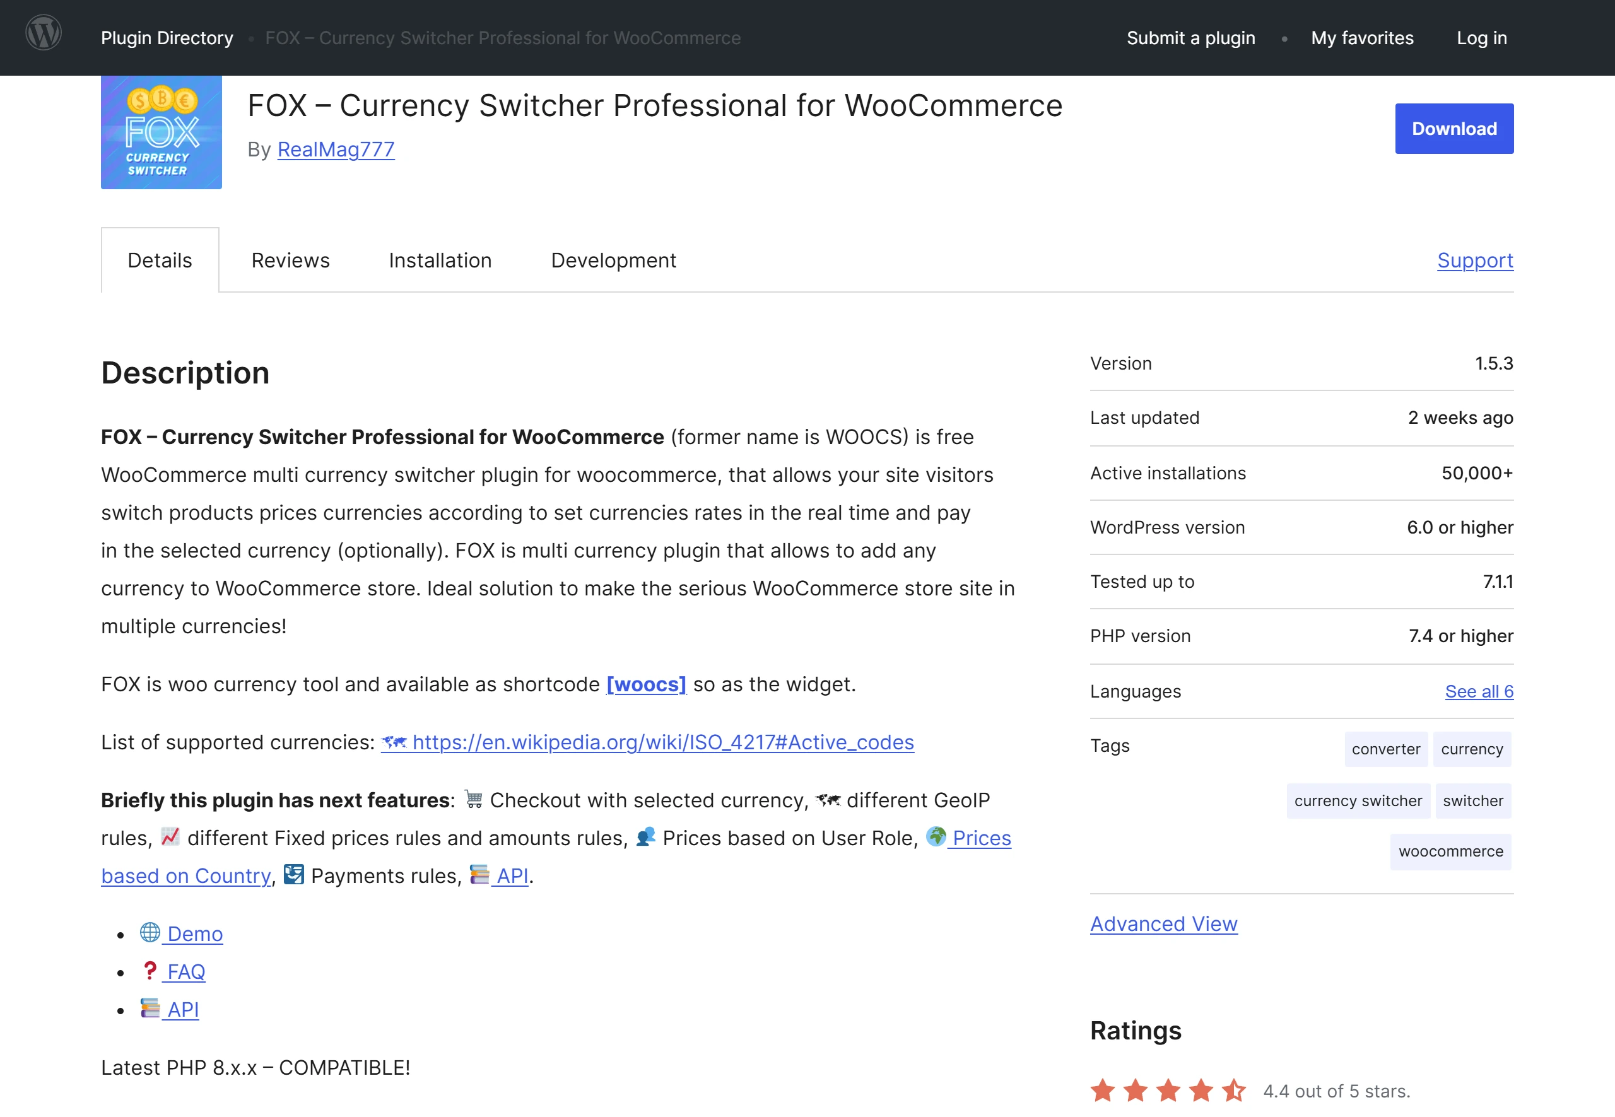Visit author RealMag777's profile
The image size is (1615, 1117).
336,149
